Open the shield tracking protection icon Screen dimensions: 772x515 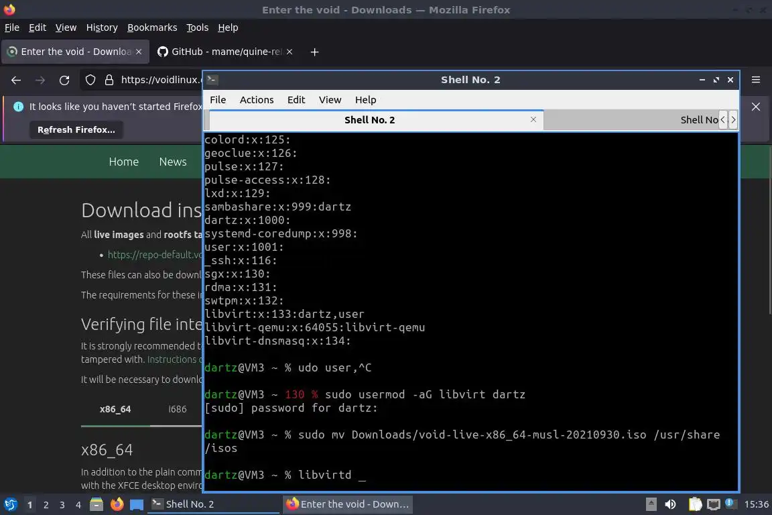click(90, 80)
